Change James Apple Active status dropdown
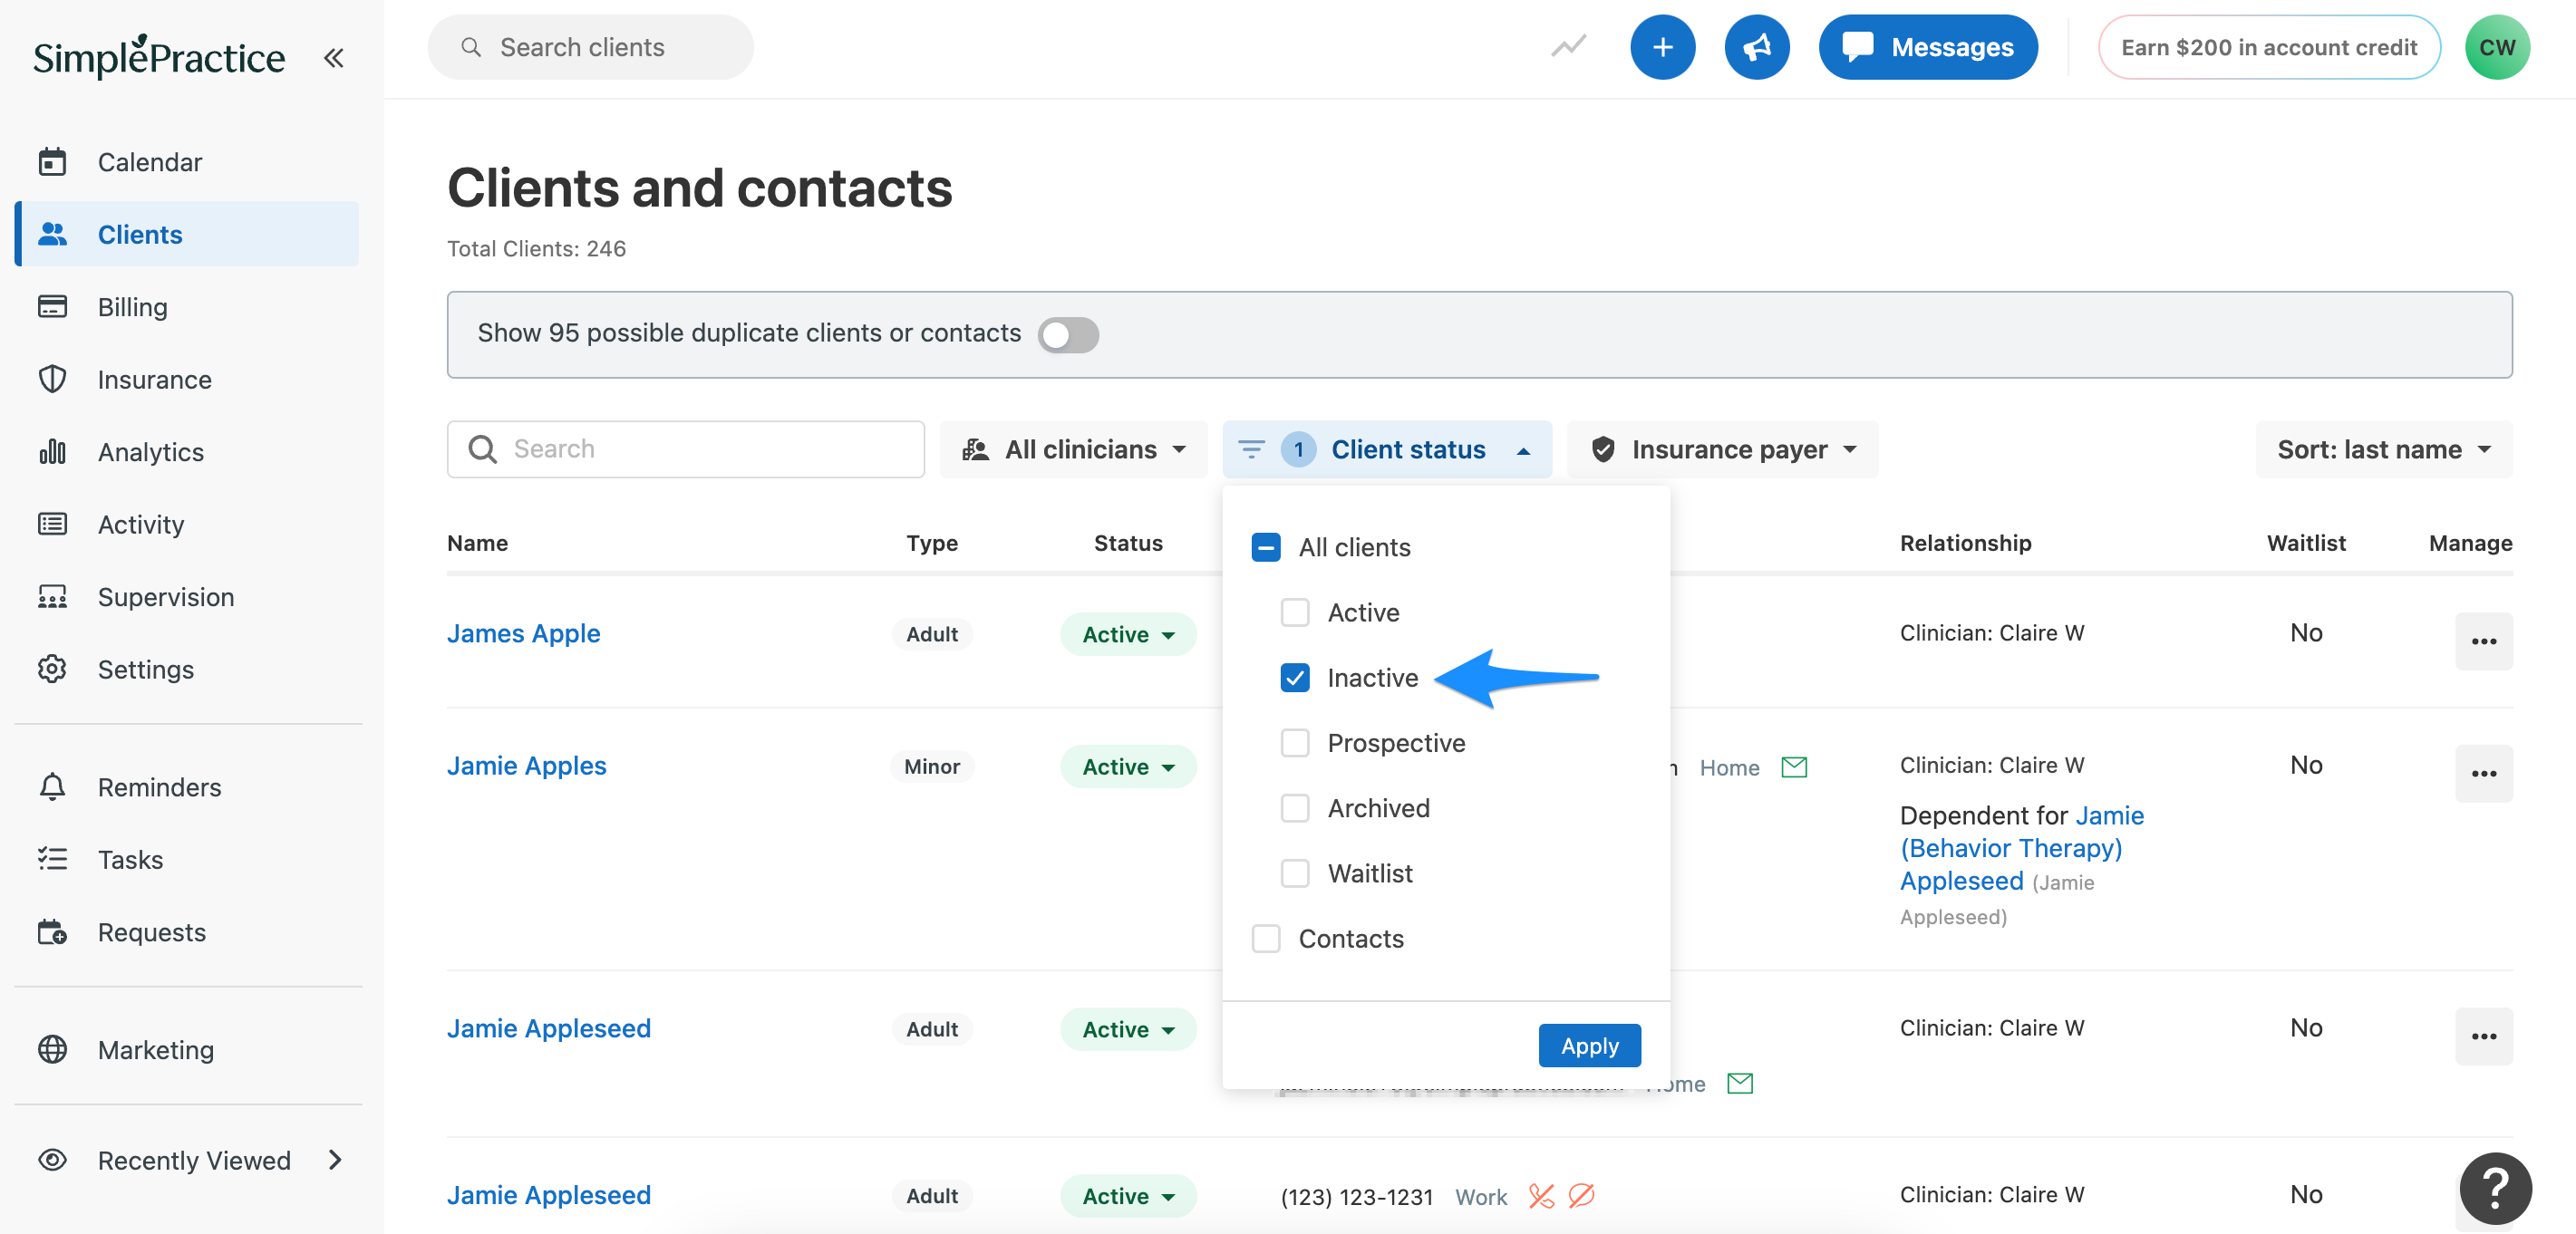2576x1234 pixels. 1128,634
